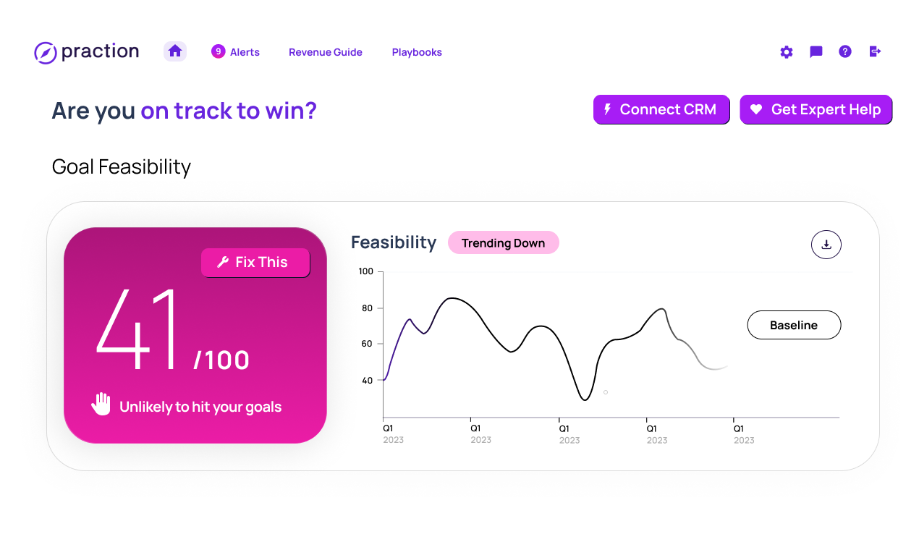919x550 pixels.
Task: Click the alerts count badge showing 9
Action: (218, 51)
